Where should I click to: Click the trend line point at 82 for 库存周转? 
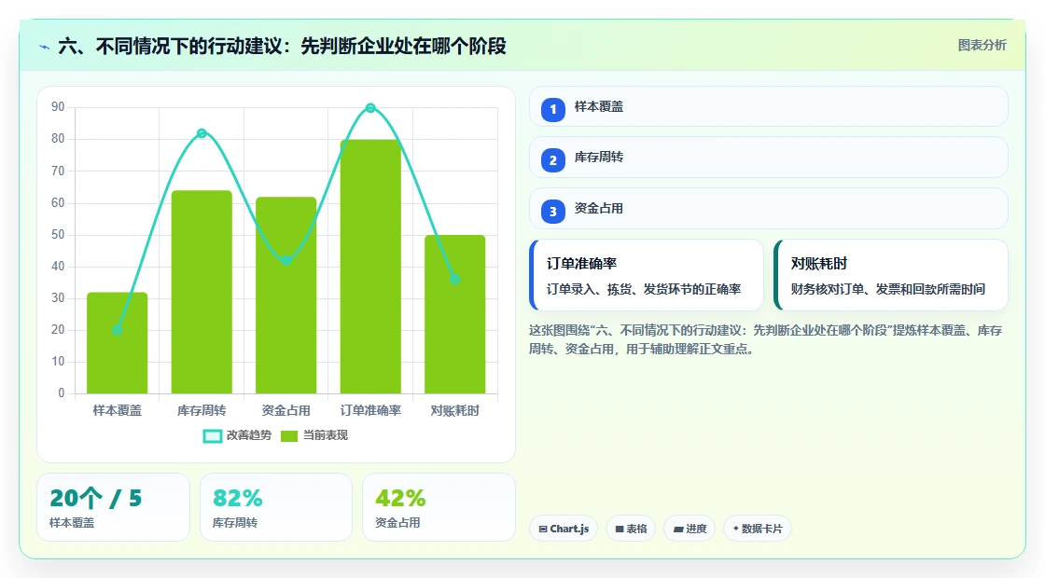(202, 133)
